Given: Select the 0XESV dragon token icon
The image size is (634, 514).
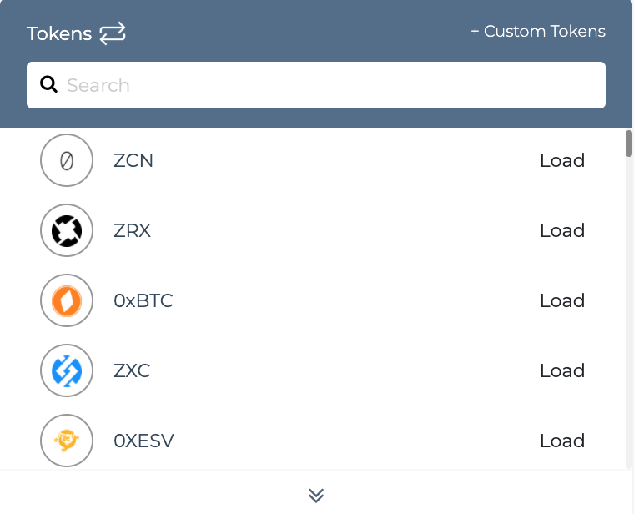Looking at the screenshot, I should point(67,441).
